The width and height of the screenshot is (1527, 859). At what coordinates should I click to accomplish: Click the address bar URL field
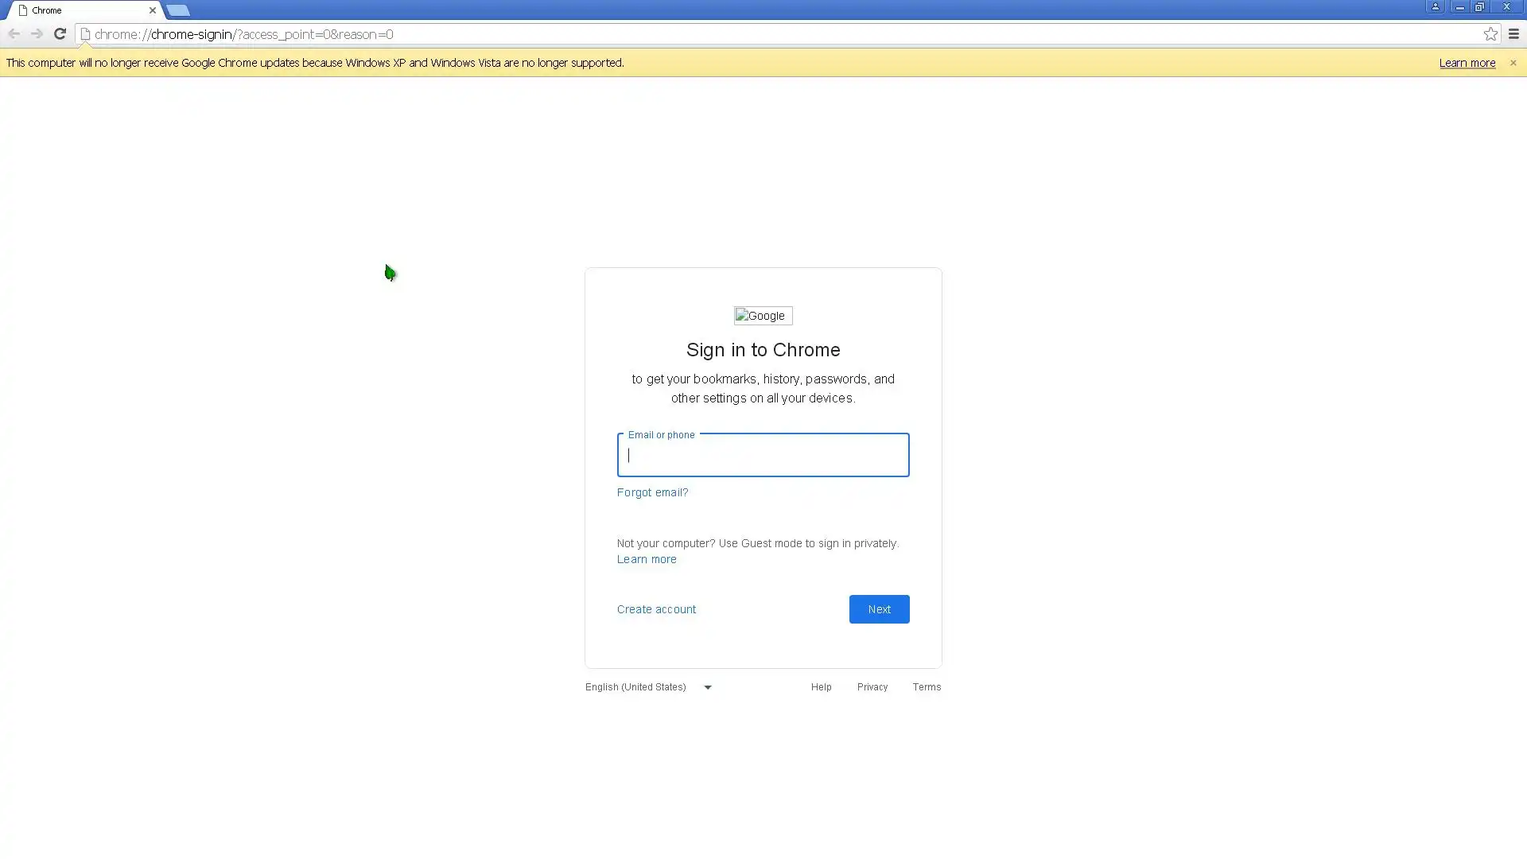[716, 33]
